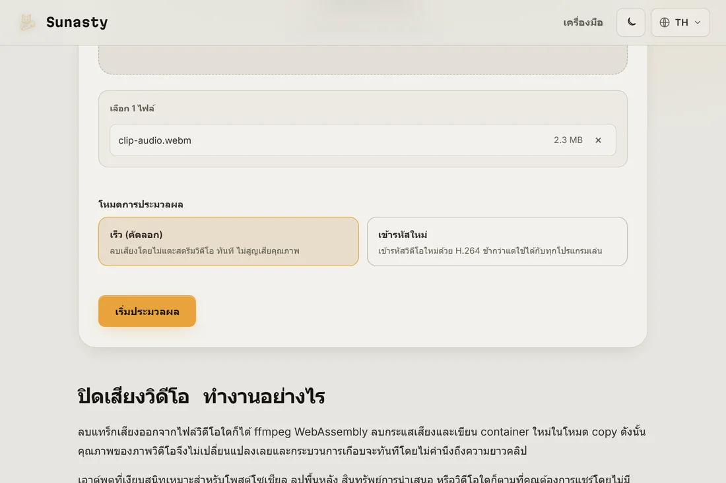The image size is (726, 483).
Task: Start processing with เริ่มประมวลผล button
Action: click(147, 311)
